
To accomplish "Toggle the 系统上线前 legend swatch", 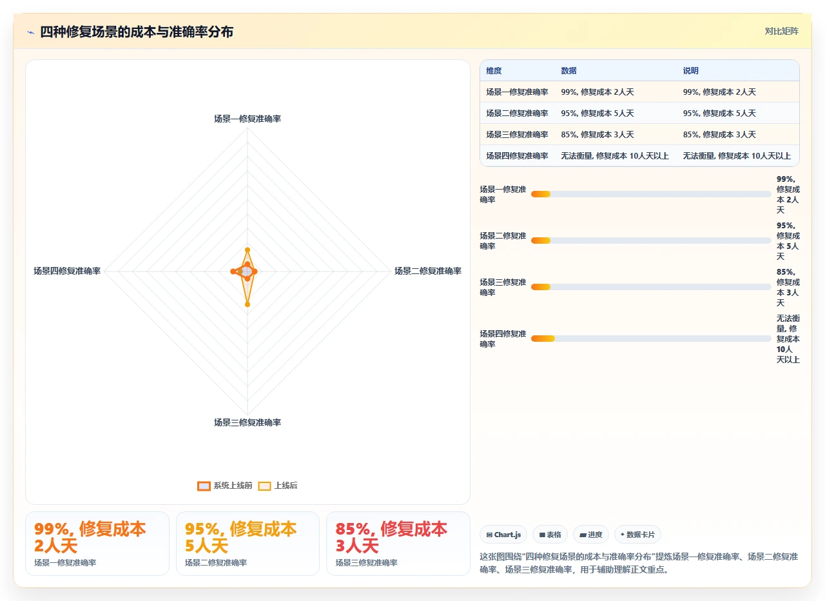I will 204,486.
